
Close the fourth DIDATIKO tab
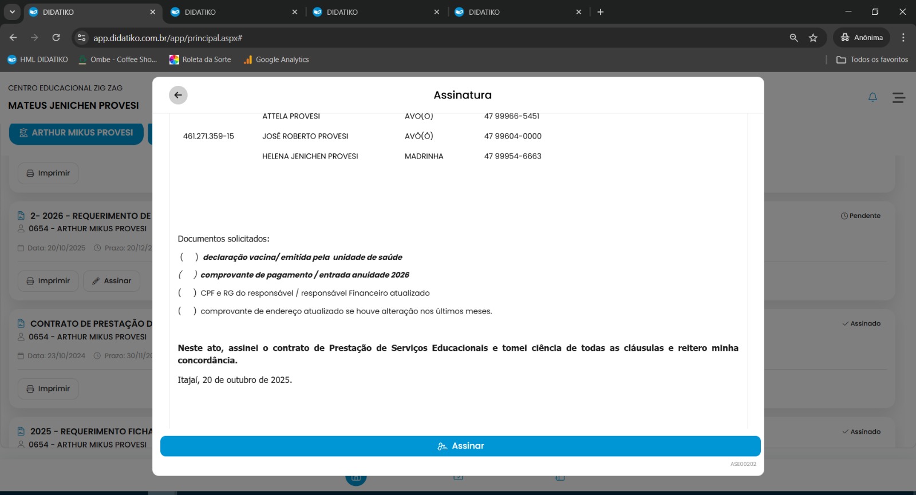(579, 12)
